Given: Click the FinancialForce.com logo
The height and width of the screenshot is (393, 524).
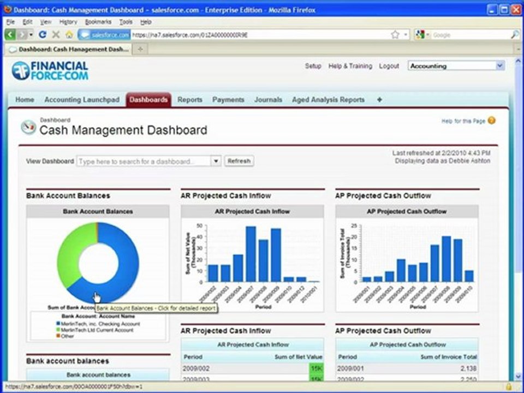Looking at the screenshot, I should tap(50, 70).
